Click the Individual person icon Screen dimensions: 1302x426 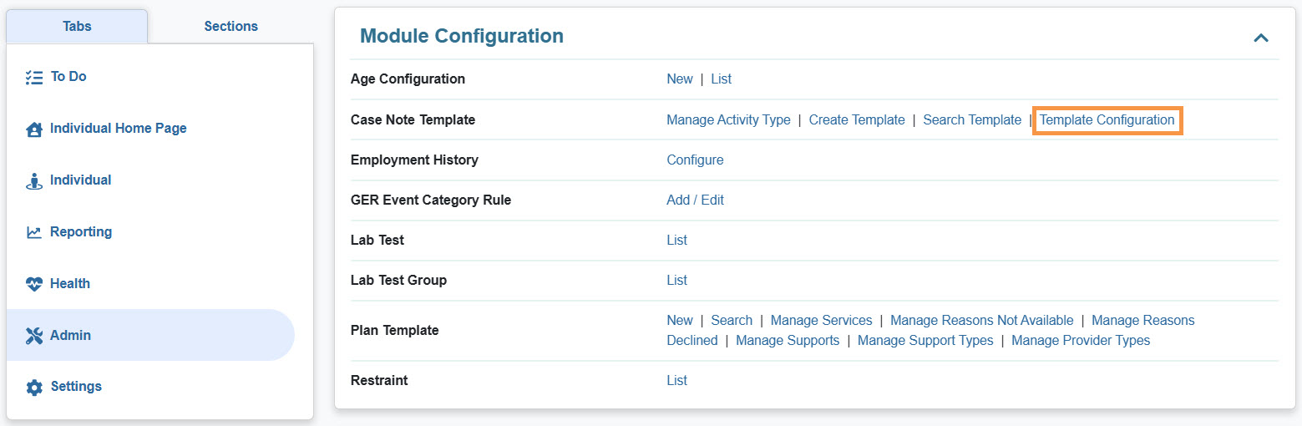pos(34,181)
